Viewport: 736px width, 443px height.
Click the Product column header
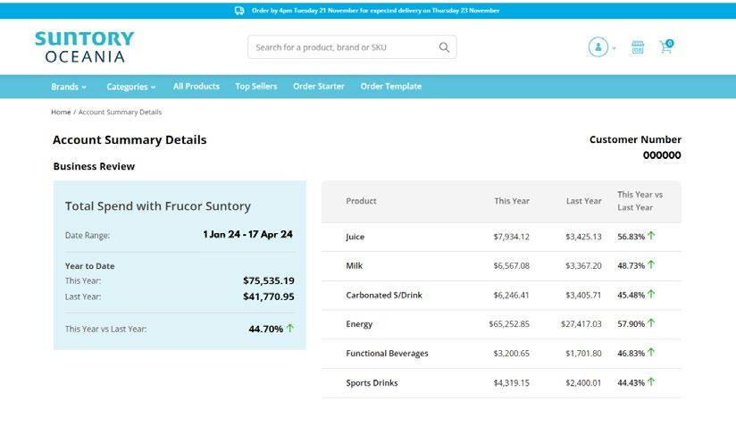361,201
